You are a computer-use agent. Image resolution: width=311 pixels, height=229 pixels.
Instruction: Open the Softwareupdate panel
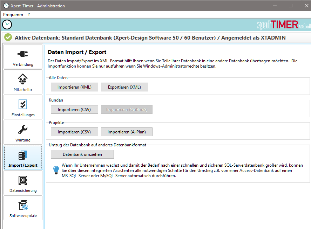[23, 207]
